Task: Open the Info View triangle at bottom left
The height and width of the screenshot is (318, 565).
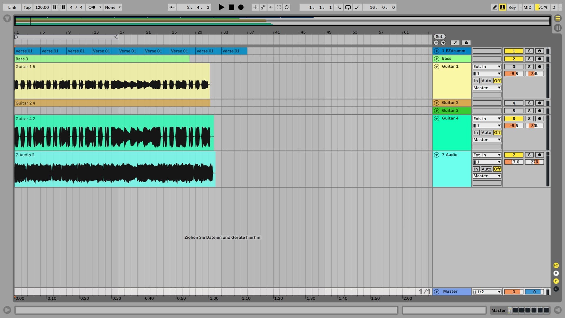Action: [7, 310]
